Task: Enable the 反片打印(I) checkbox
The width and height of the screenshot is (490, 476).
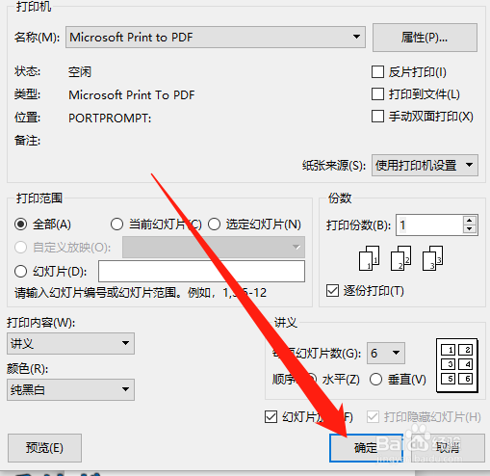Action: pyautogui.click(x=377, y=71)
